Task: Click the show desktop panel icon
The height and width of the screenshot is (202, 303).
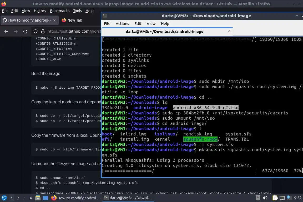Action: 46,198
